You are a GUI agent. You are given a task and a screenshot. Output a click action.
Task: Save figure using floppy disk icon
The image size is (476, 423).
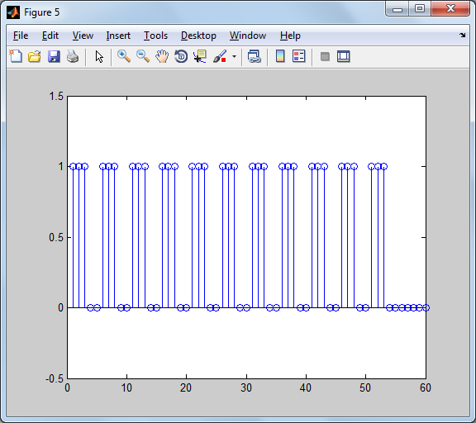54,56
